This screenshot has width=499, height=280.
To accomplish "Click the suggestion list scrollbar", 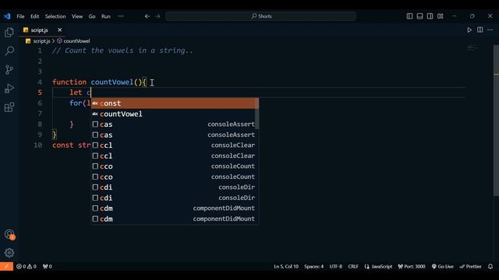I will click(257, 114).
